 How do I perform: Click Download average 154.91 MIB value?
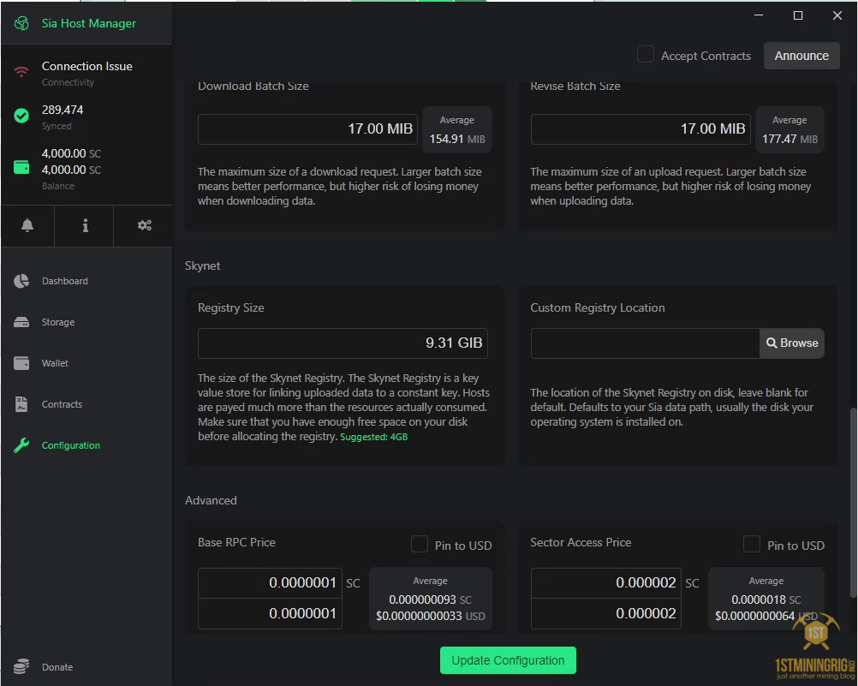(x=457, y=139)
